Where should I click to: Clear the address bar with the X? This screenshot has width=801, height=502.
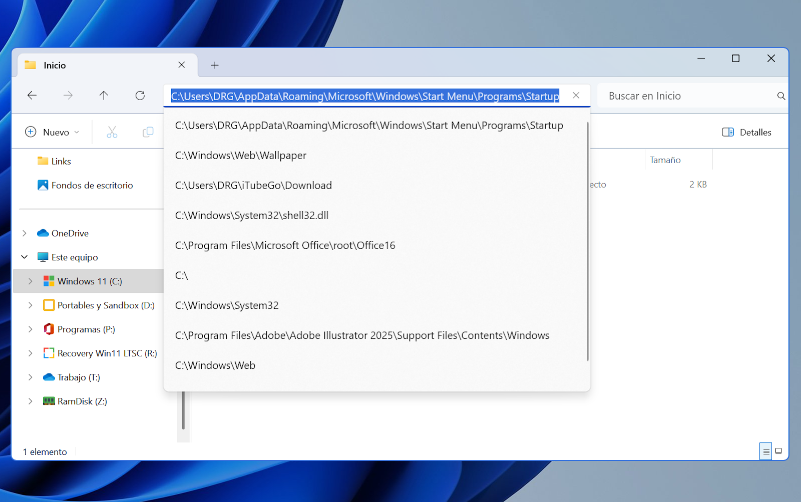(576, 96)
